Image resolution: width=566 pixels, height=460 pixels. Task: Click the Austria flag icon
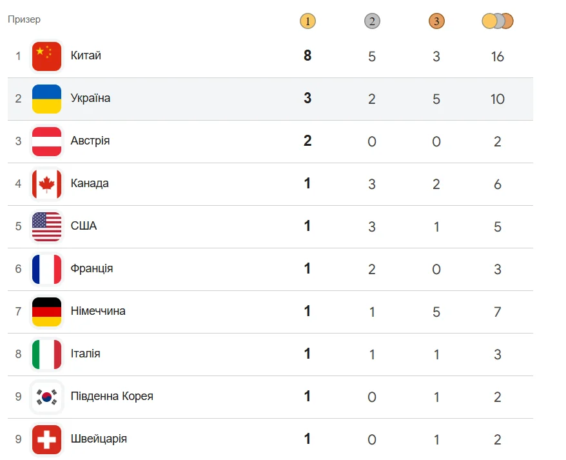(x=46, y=141)
